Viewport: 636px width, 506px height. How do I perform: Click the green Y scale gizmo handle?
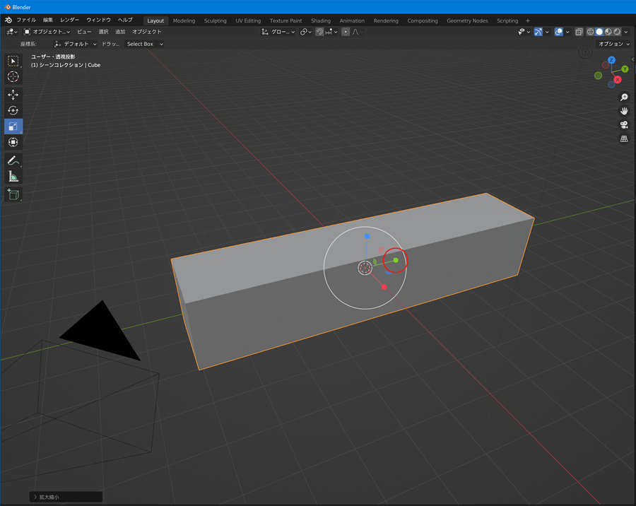(x=396, y=260)
